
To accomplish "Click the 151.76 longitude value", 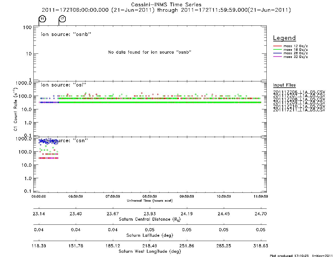I will click(x=76, y=246).
